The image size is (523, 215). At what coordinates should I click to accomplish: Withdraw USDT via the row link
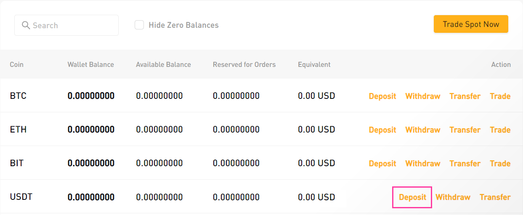(x=453, y=197)
